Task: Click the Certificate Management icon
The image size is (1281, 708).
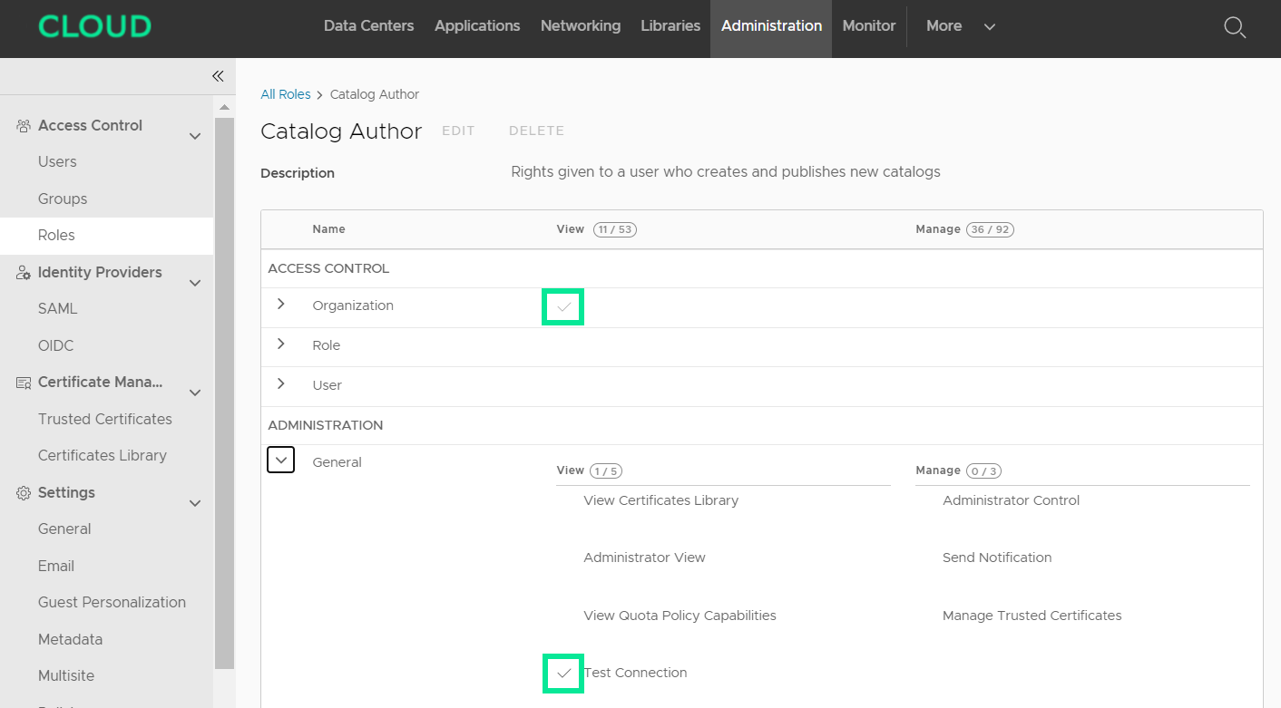Action: click(24, 383)
